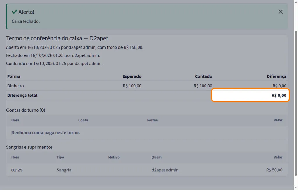Click the Dinheiro row difference R$ 0,00
Image resolution: width=298 pixels, height=190 pixels.
tap(279, 86)
